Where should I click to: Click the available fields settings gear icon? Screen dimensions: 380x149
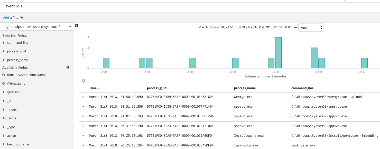click(x=68, y=67)
